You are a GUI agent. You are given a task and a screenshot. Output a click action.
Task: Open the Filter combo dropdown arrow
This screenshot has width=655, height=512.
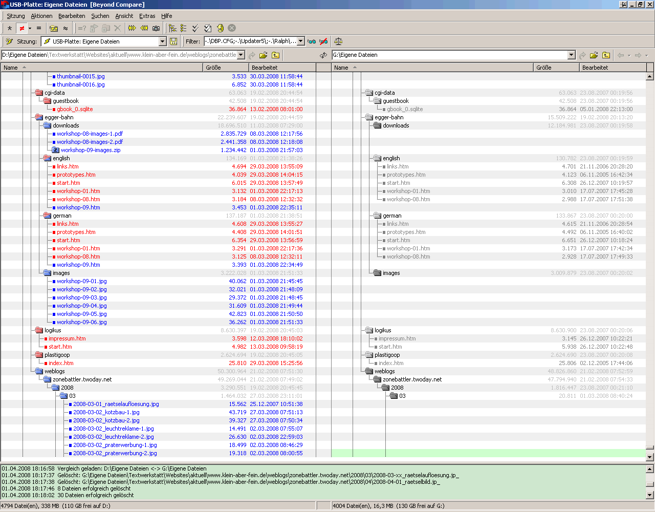301,41
